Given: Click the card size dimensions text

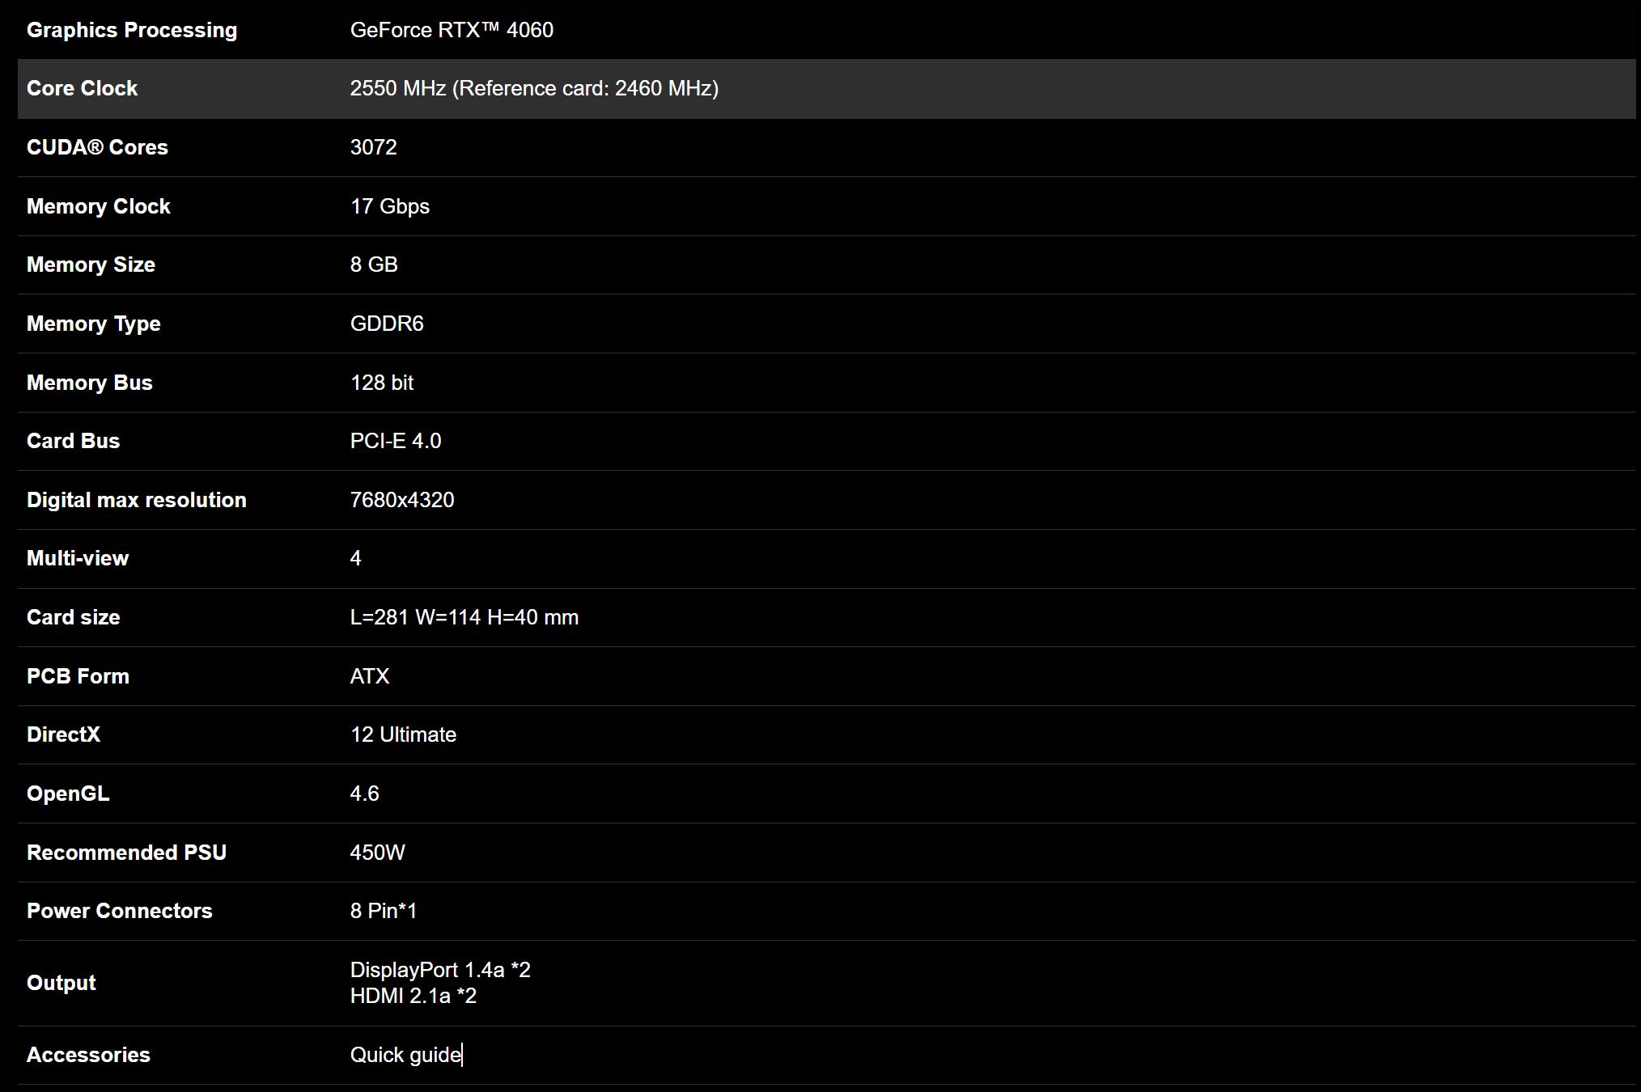Looking at the screenshot, I should click(x=464, y=617).
